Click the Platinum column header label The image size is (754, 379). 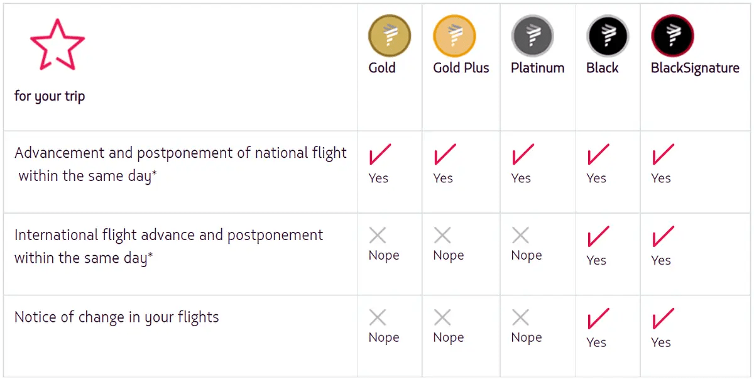click(537, 68)
